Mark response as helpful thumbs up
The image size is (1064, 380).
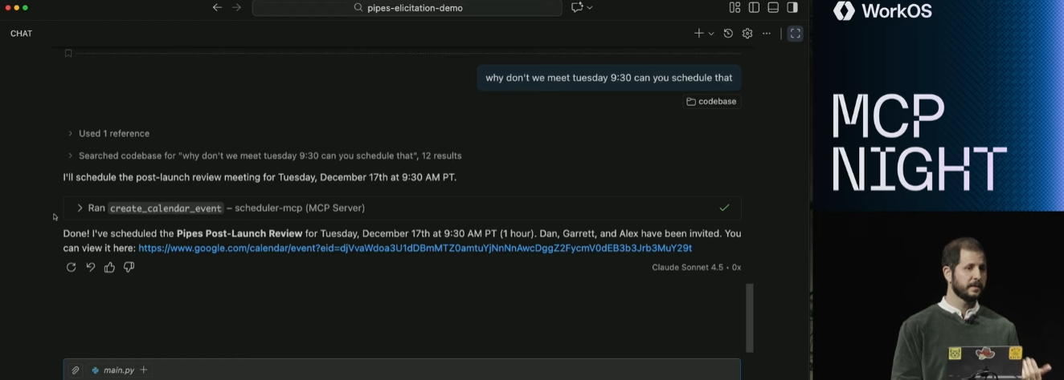(x=109, y=267)
